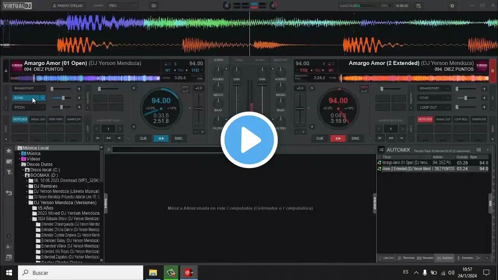Toggle VINYL mode on deck A
This screenshot has height=280, width=498.
pyautogui.click(x=185, y=87)
